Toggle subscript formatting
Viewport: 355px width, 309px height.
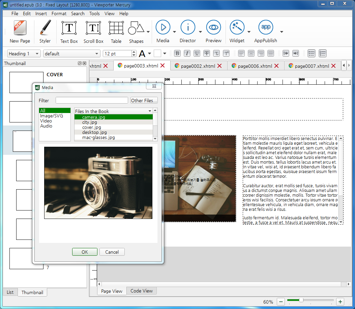(x=216, y=53)
